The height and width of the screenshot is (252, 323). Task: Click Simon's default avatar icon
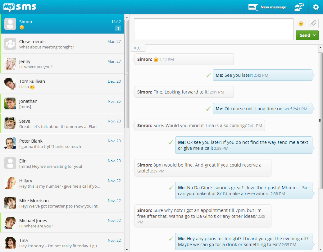[x=10, y=24]
